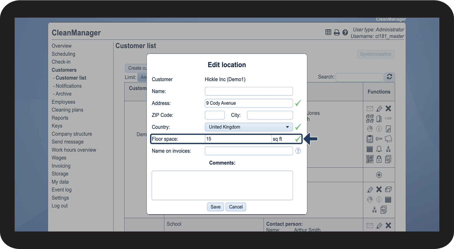Screen dimensions: 454x249
Task: Open Reports in the sidebar
Action: (x=60, y=118)
